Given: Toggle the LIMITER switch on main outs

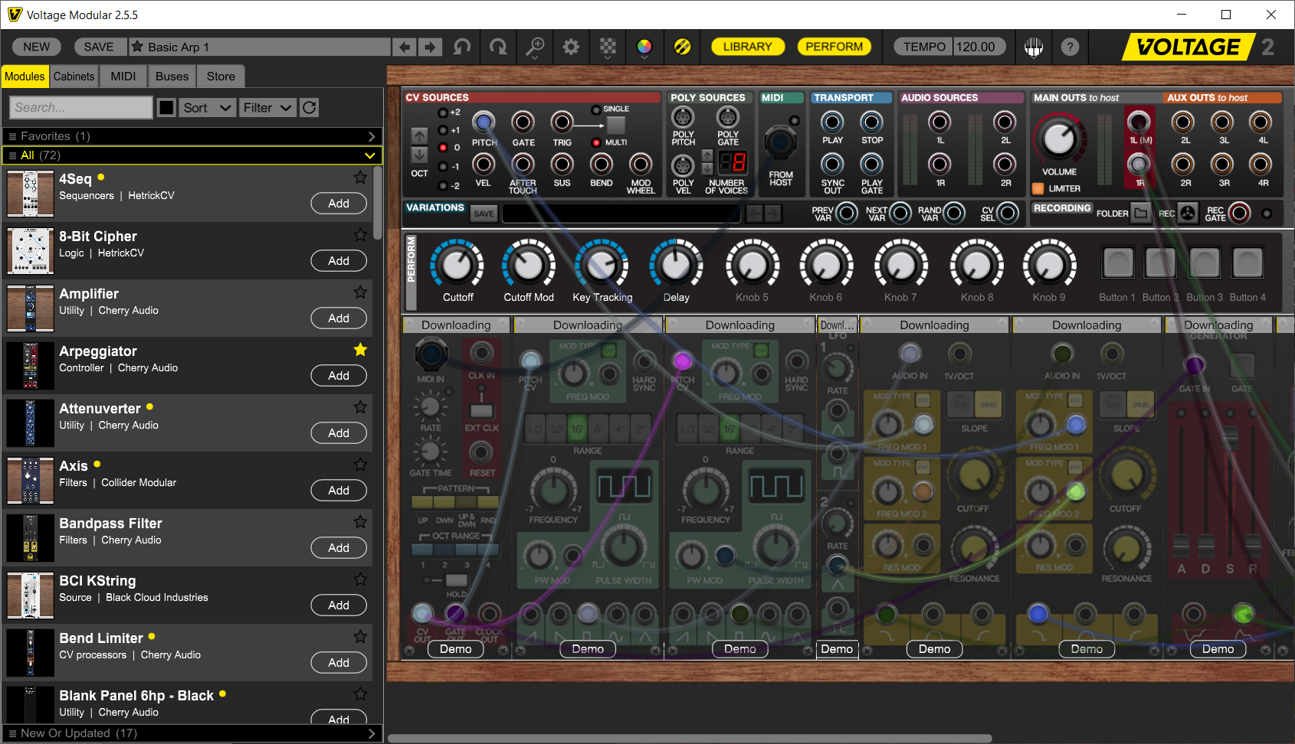Looking at the screenshot, I should tap(1038, 188).
